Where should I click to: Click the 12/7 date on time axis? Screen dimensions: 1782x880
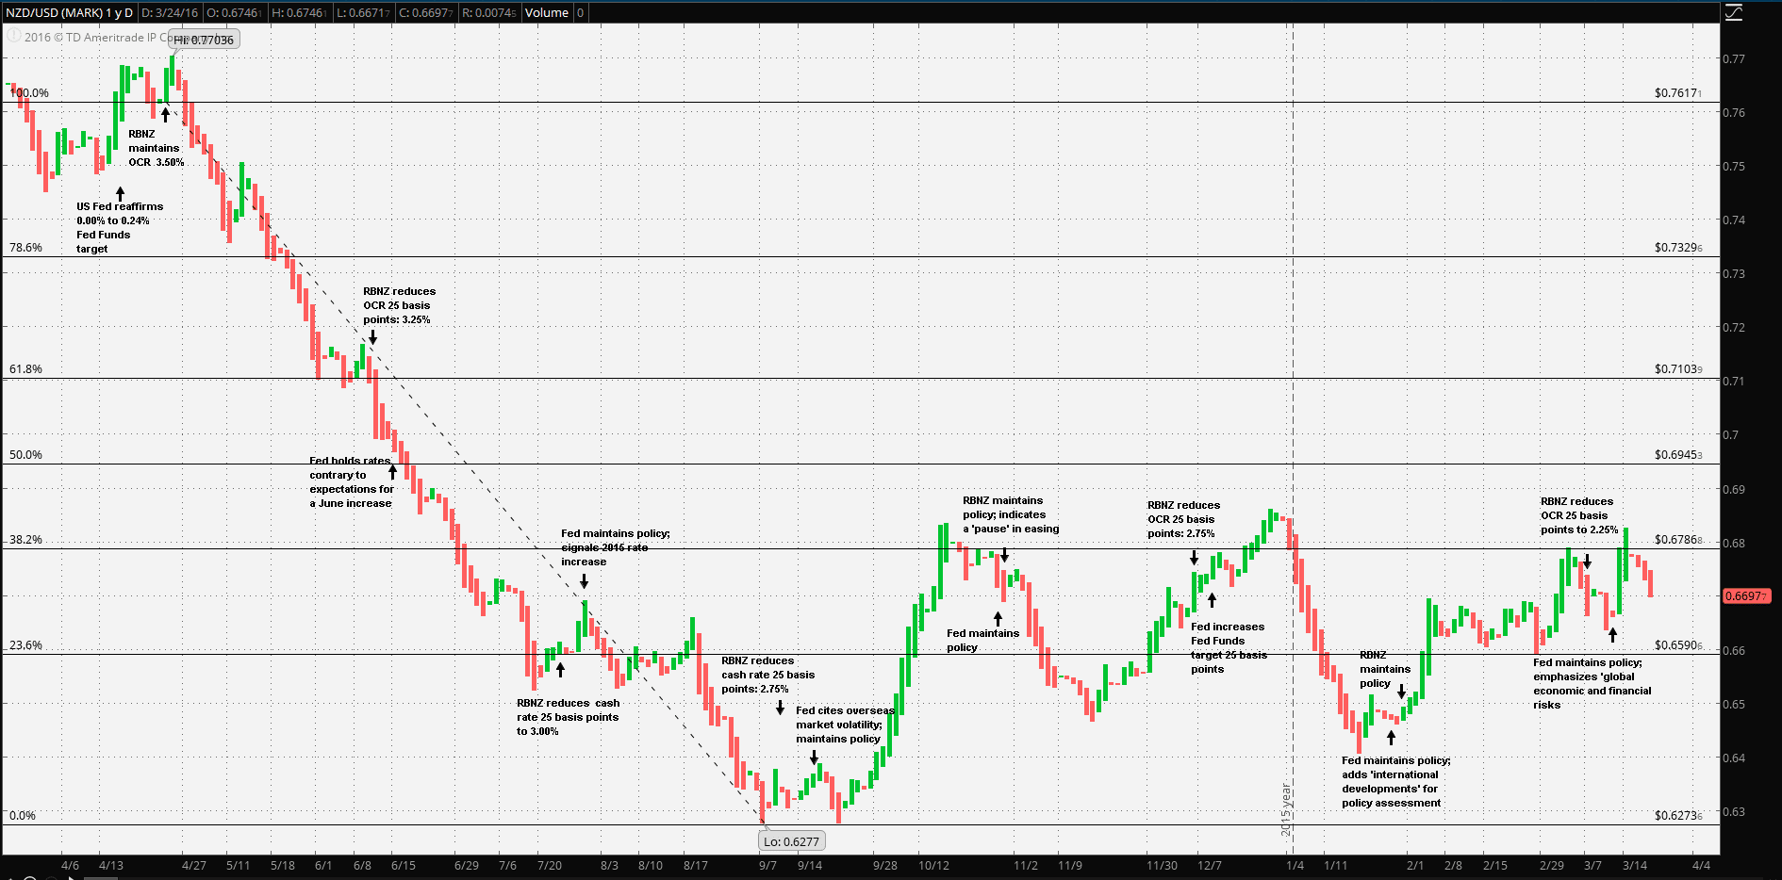(1210, 865)
